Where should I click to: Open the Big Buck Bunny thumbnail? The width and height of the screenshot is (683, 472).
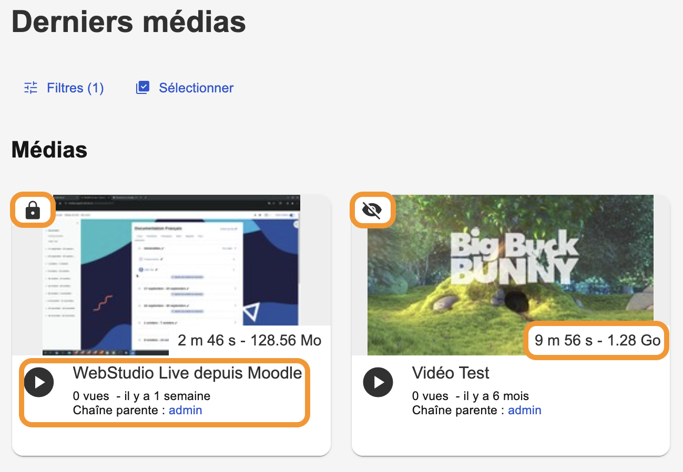click(x=511, y=275)
